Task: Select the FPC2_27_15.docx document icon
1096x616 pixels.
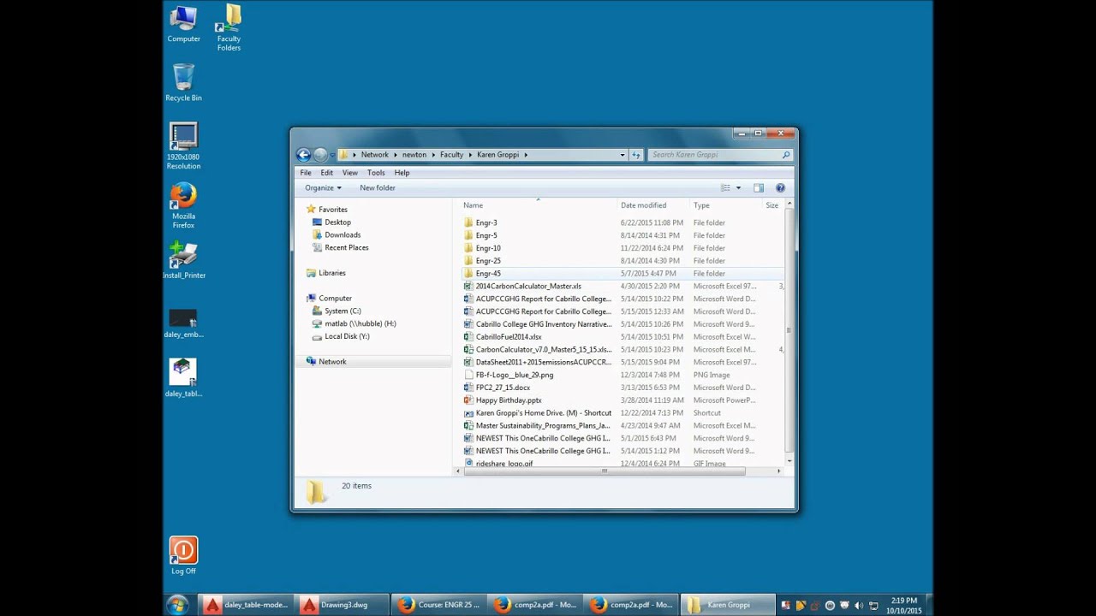Action: (468, 388)
